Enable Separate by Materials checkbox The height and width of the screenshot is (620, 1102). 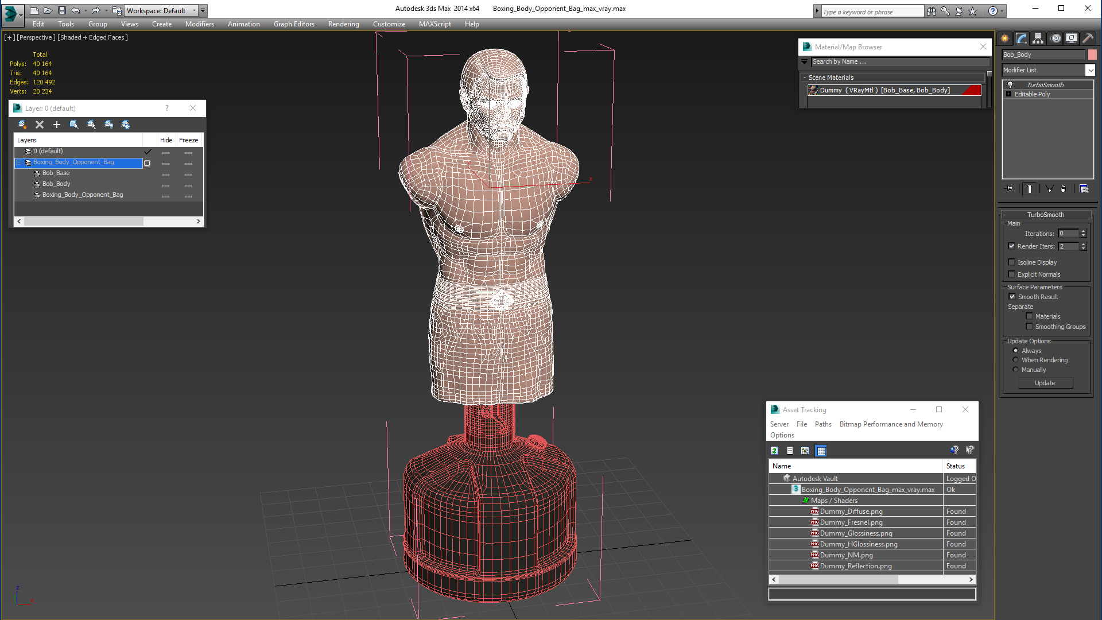click(x=1030, y=316)
